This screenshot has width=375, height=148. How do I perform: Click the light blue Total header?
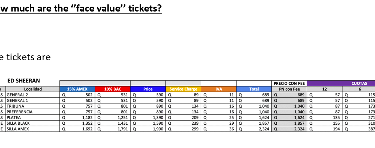(254, 89)
